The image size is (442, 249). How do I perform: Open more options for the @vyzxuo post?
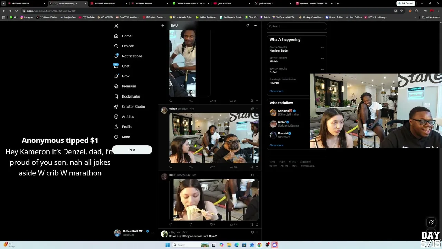point(257,232)
